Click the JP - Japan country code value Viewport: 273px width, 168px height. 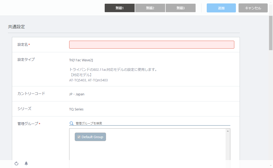pyautogui.click(x=77, y=94)
